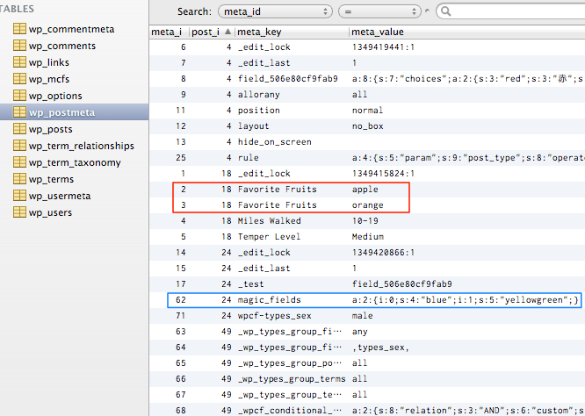Click the wp_commentmeta table icon

tap(19, 29)
